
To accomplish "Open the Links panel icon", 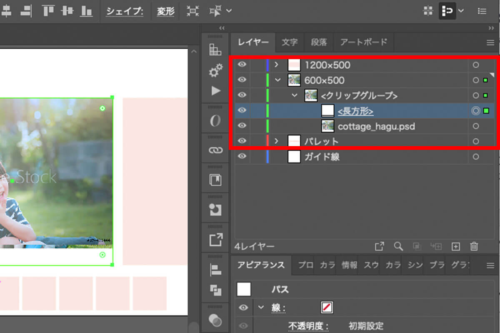I will pyautogui.click(x=215, y=150).
